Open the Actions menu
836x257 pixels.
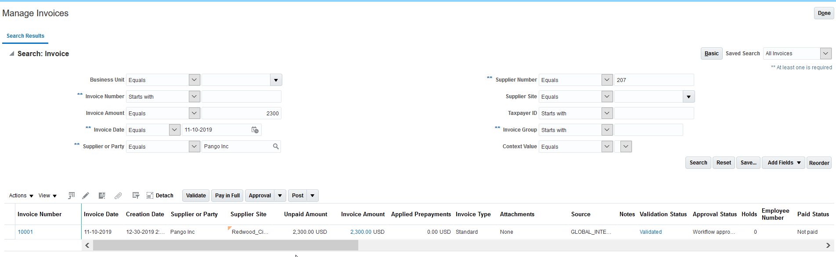(21, 196)
